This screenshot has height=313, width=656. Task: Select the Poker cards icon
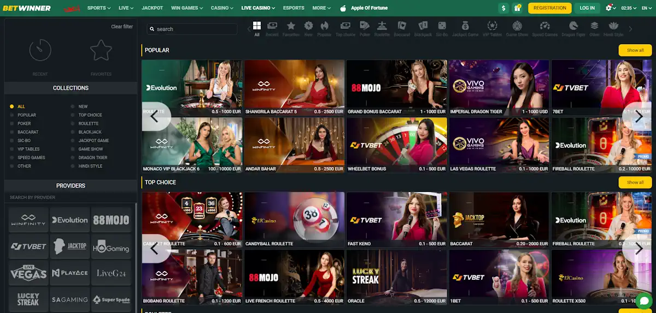pos(364,26)
